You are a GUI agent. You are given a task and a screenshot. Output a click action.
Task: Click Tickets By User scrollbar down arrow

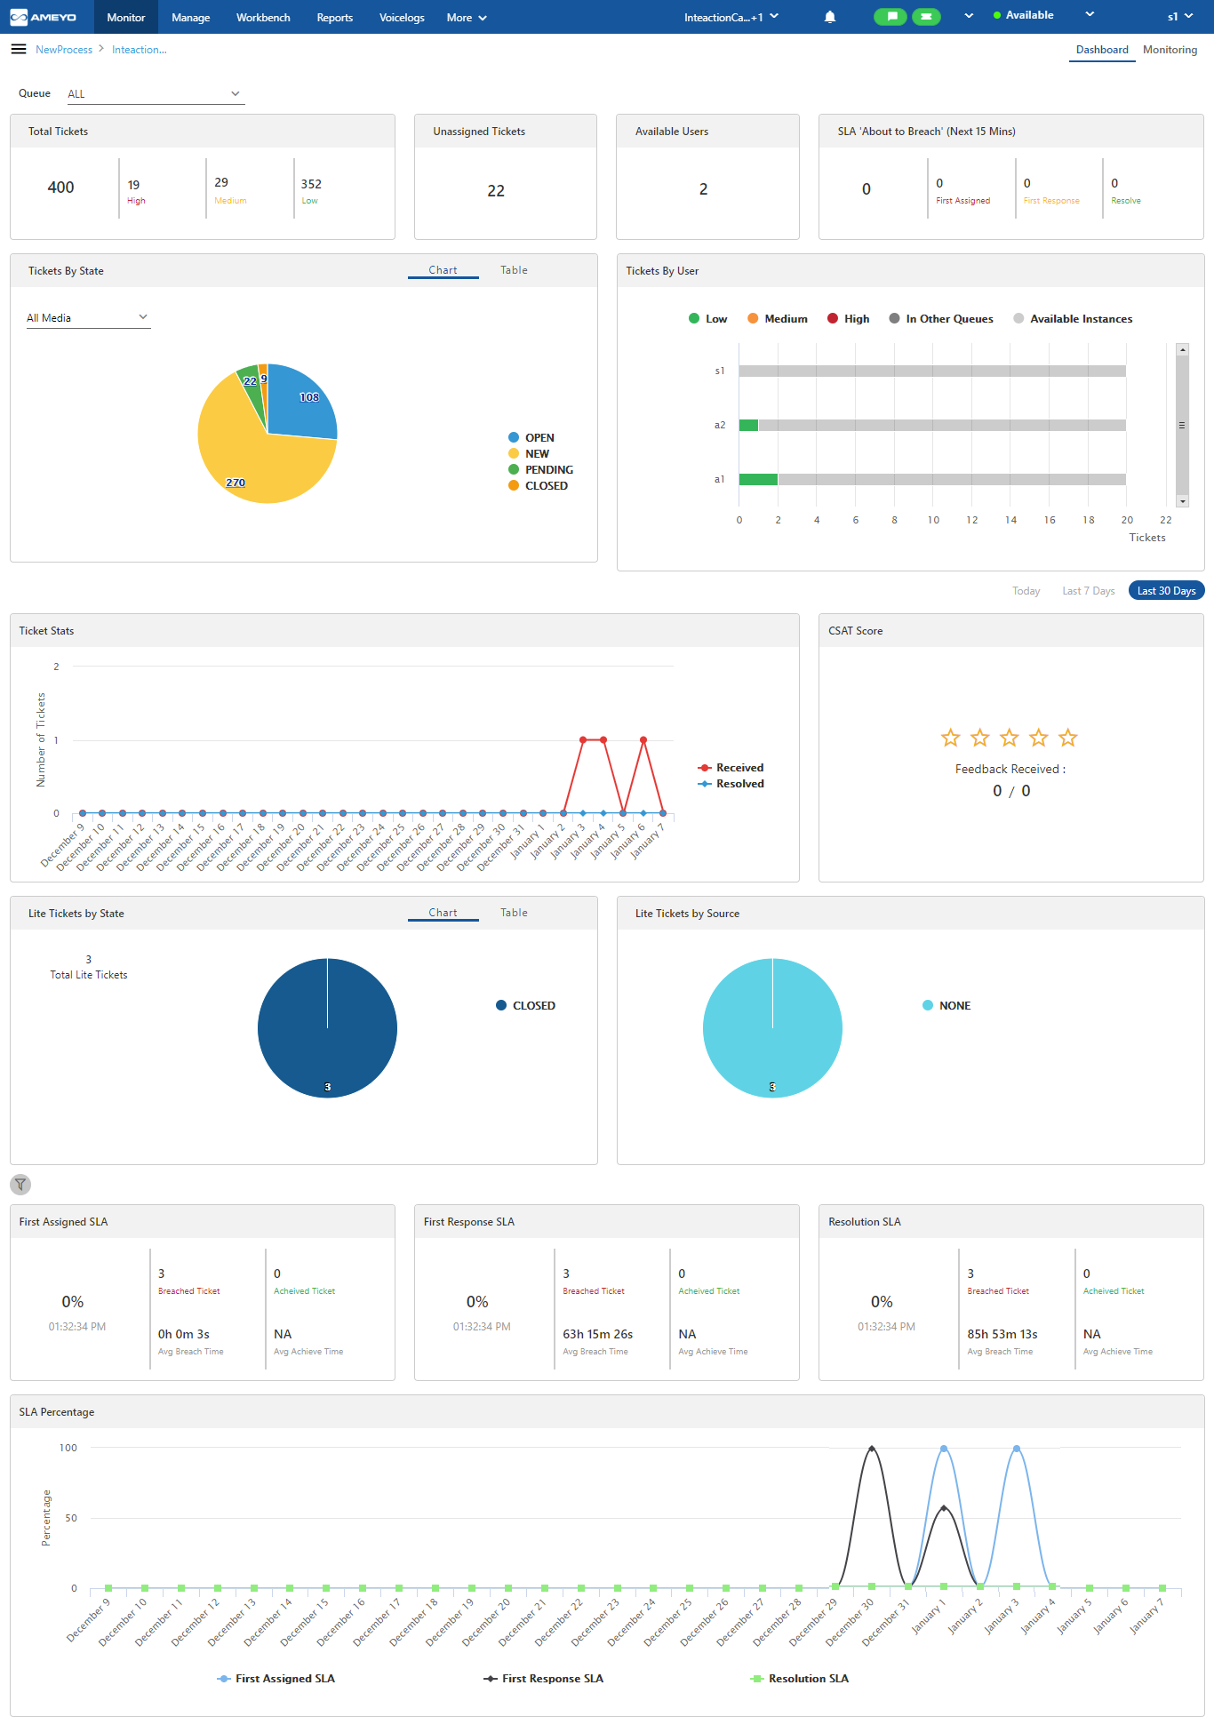(1182, 502)
